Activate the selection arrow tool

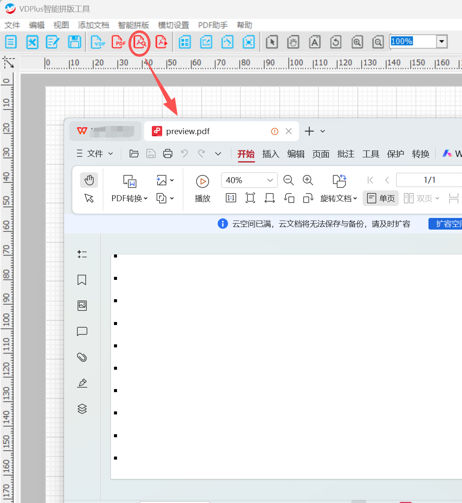[x=89, y=198]
